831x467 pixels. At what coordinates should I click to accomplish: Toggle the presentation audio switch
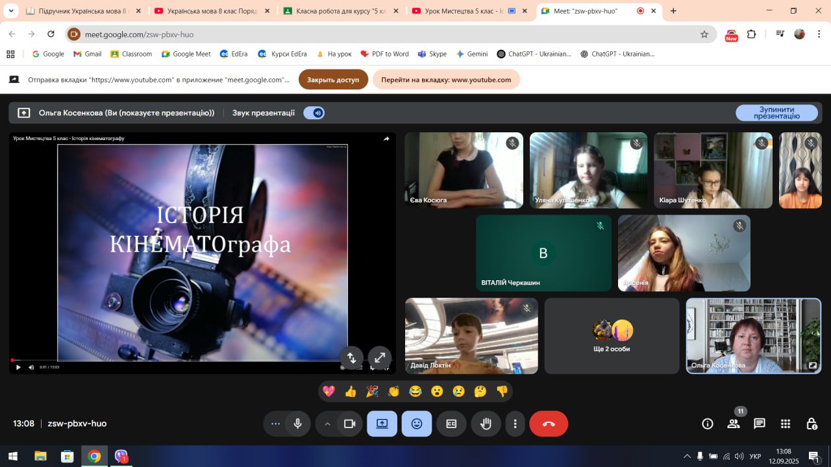314,113
